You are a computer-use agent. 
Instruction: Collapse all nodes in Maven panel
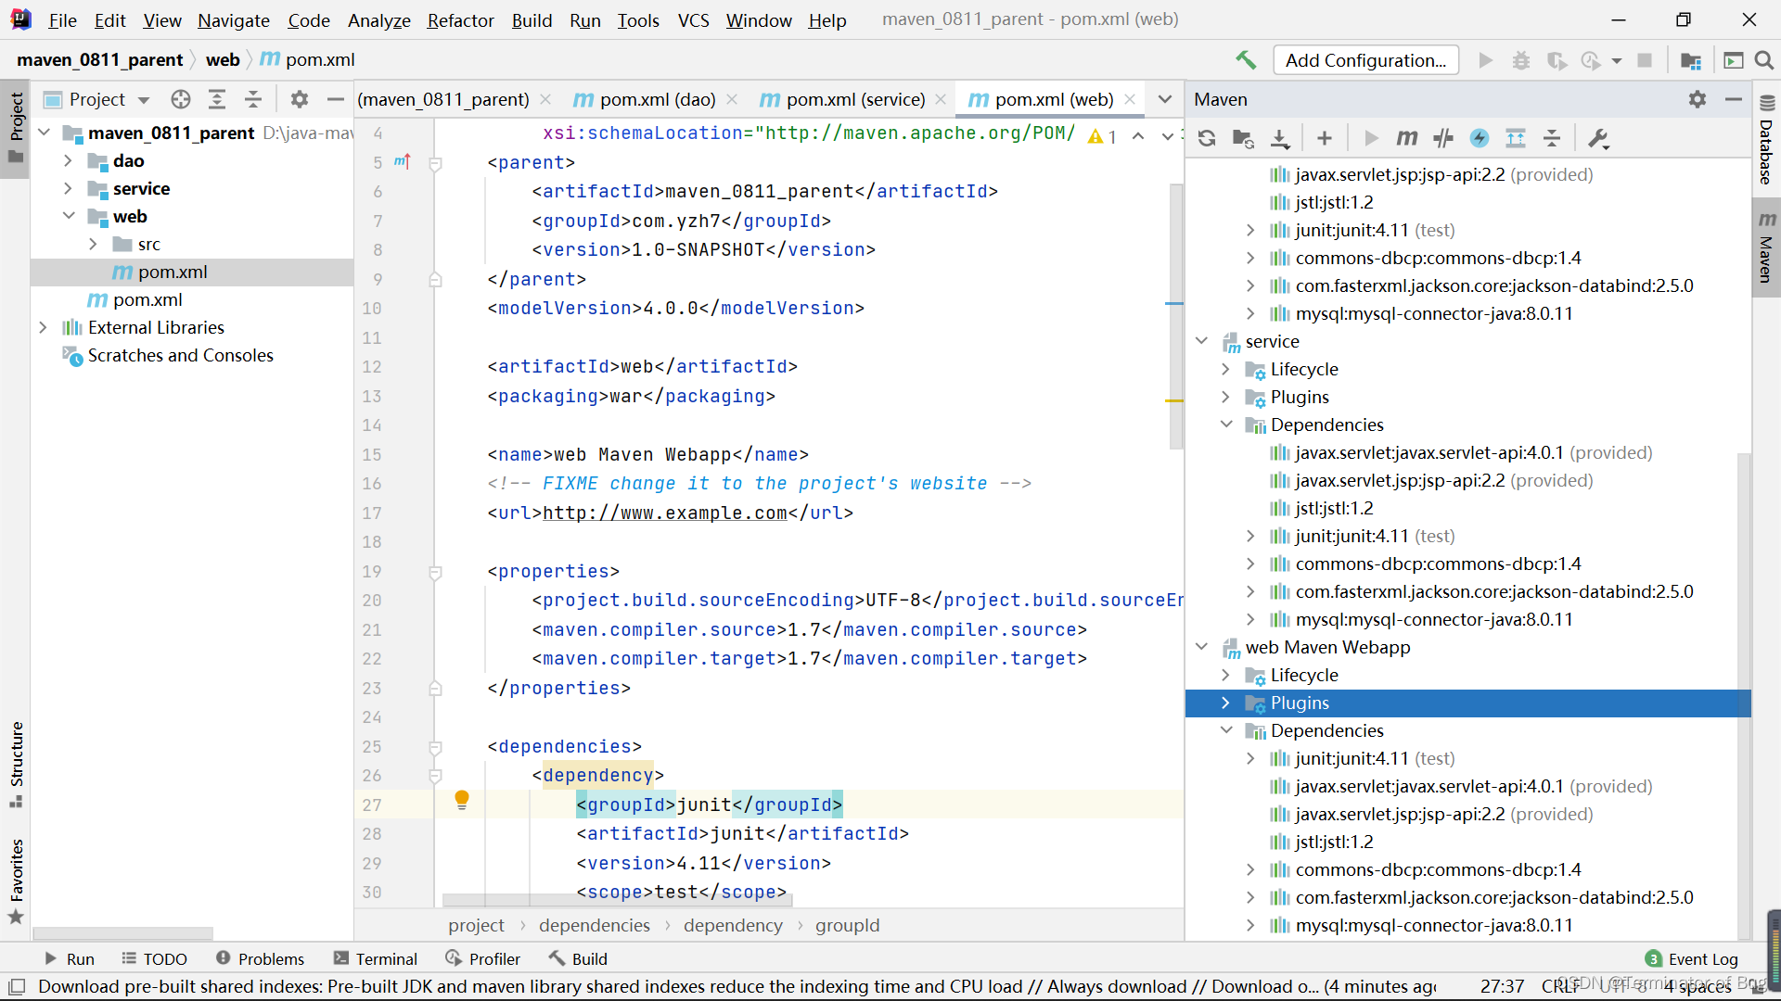pyautogui.click(x=1552, y=138)
